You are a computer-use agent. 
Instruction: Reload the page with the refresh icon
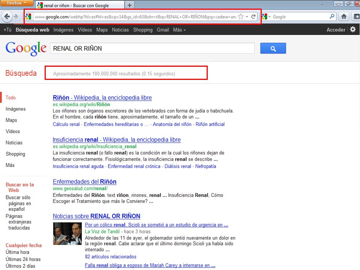coord(253,16)
